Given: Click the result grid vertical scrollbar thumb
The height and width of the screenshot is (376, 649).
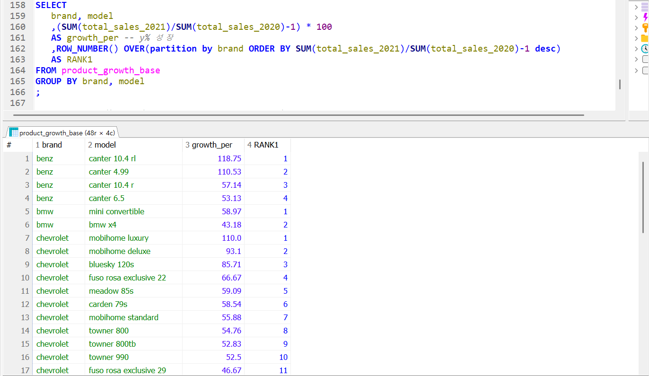Looking at the screenshot, I should click(x=643, y=197).
